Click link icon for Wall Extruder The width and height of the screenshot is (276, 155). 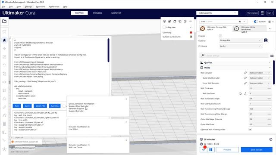245,73
